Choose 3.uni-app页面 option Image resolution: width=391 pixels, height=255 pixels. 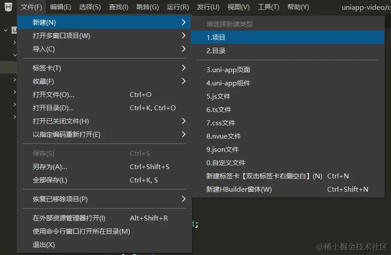click(x=287, y=70)
